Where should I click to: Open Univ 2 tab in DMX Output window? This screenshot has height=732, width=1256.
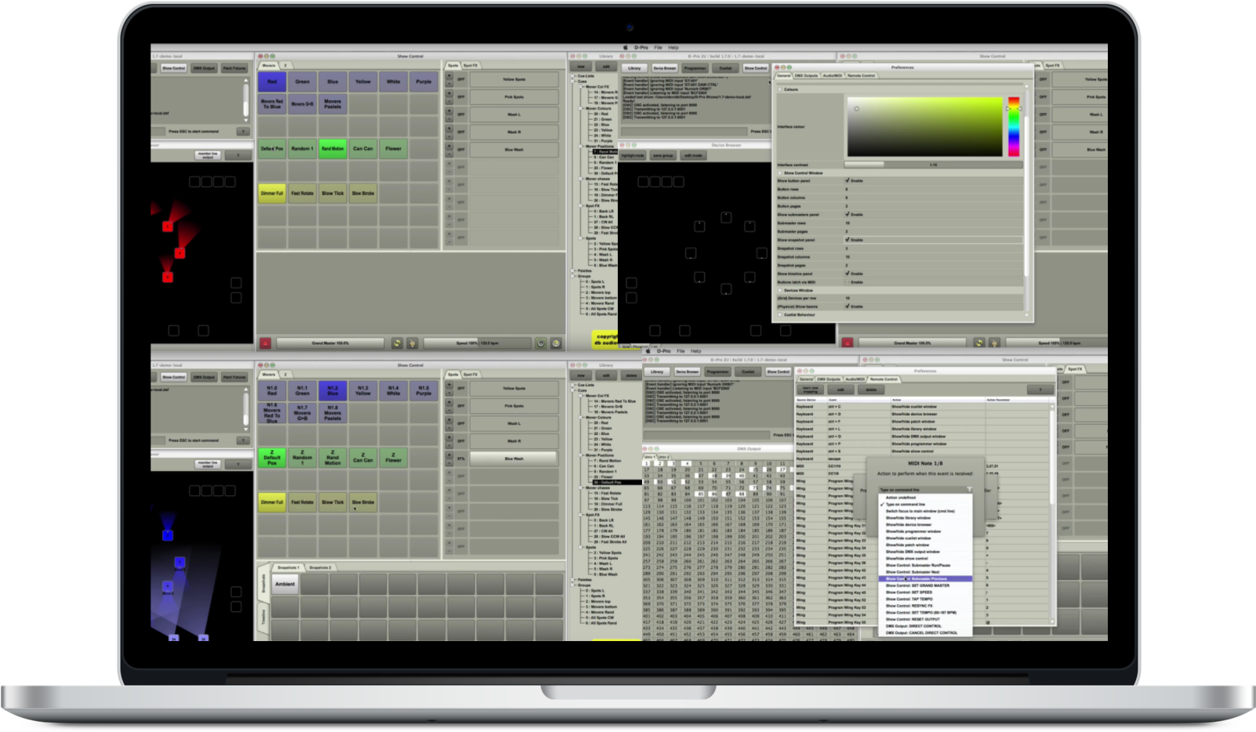point(663,457)
